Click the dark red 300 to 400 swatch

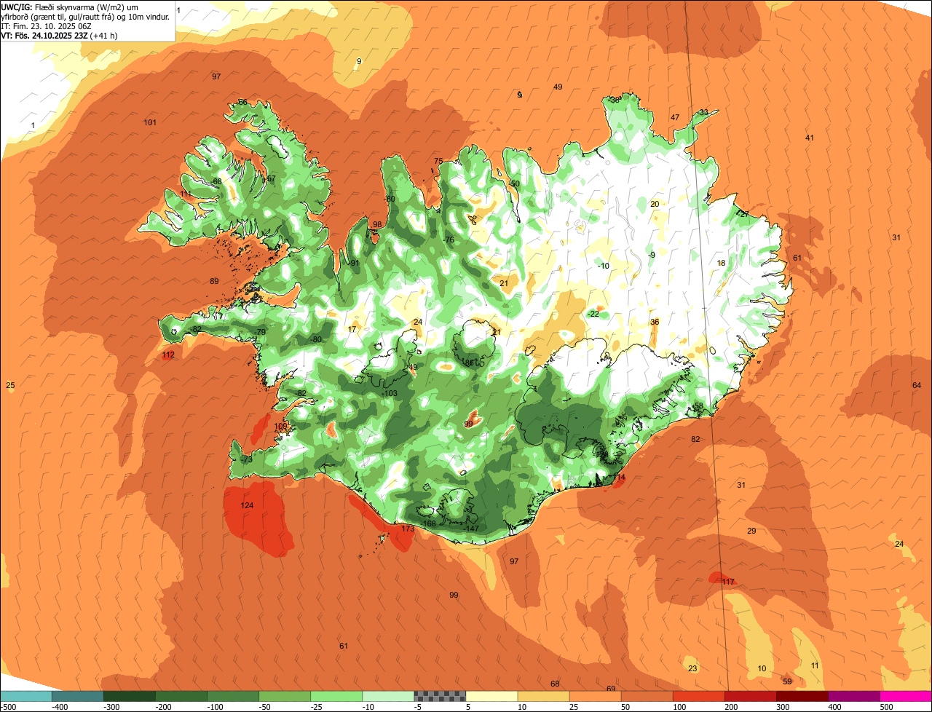click(x=801, y=695)
